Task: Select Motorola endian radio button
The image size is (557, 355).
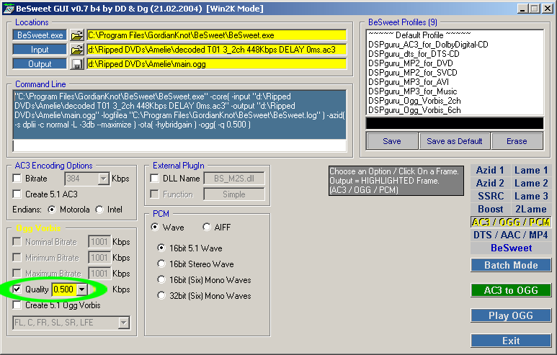Action: (x=52, y=210)
